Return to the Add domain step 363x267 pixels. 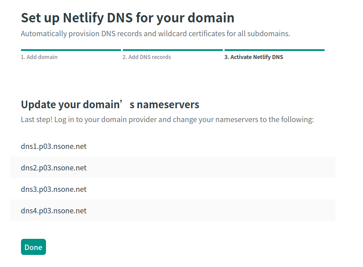(x=39, y=57)
